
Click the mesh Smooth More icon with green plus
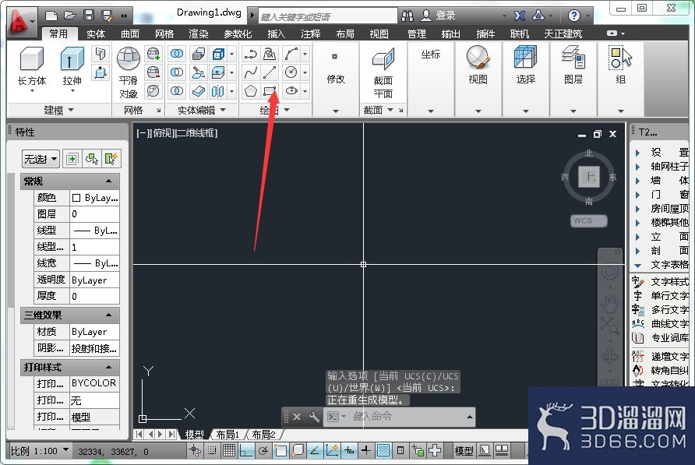153,54
